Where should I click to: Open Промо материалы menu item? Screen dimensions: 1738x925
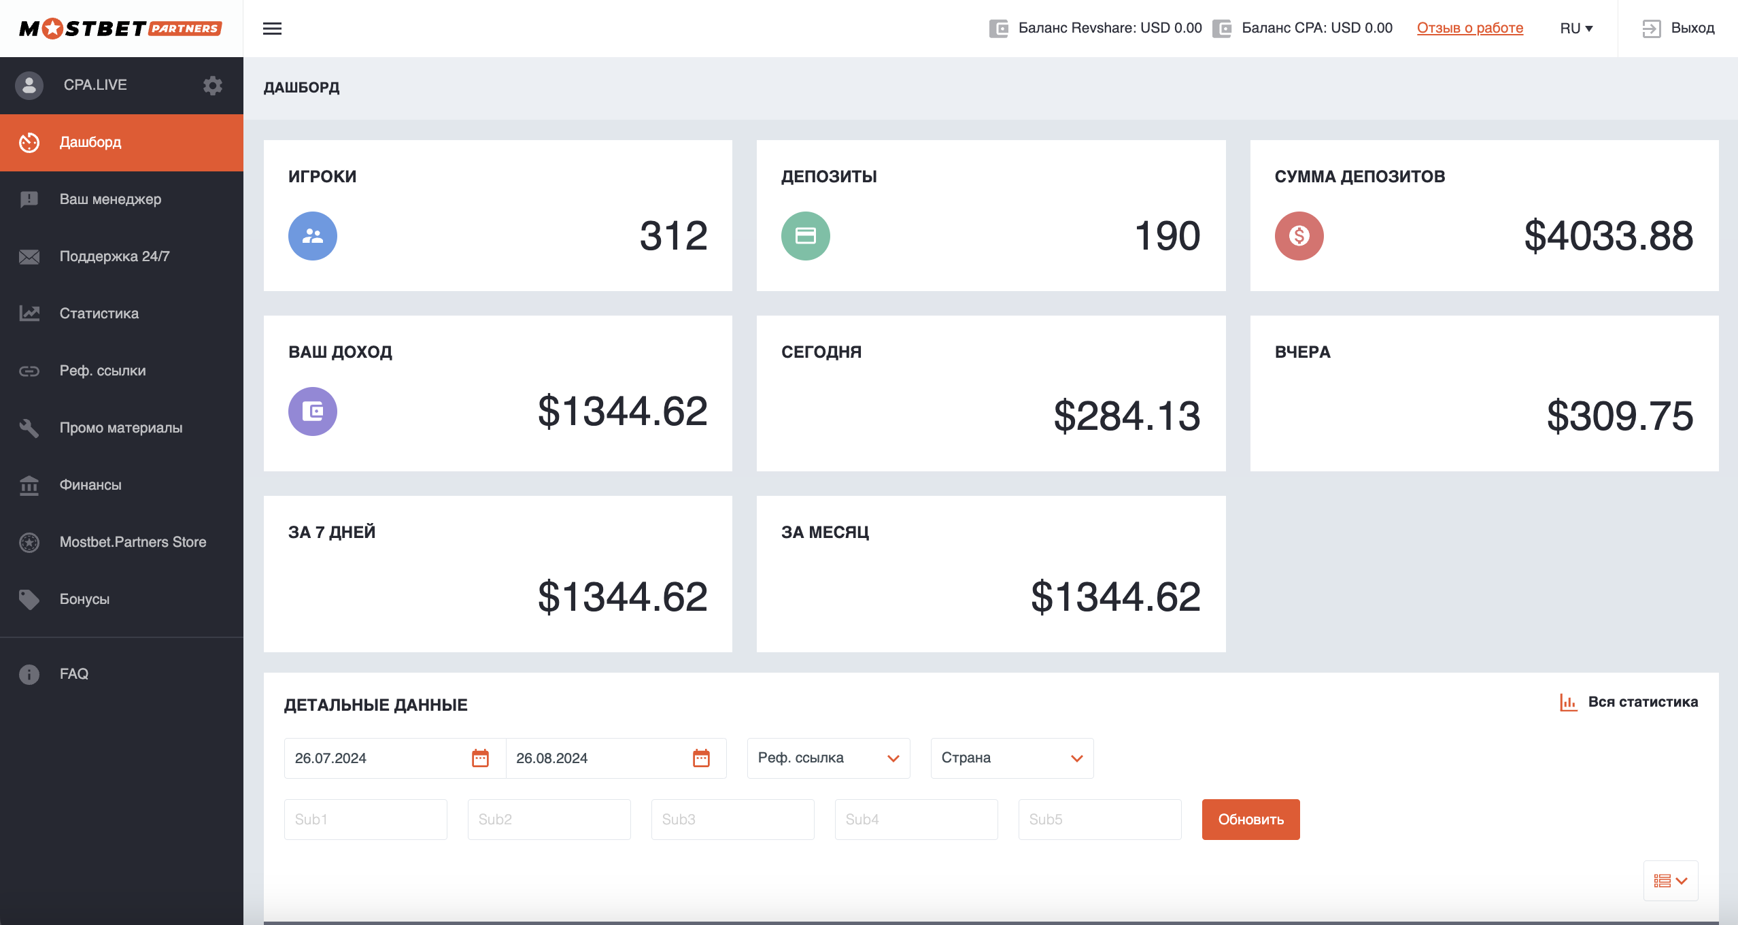(121, 428)
